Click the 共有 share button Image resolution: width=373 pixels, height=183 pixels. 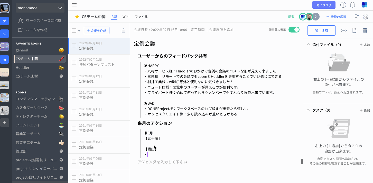pyautogui.click(x=321, y=30)
